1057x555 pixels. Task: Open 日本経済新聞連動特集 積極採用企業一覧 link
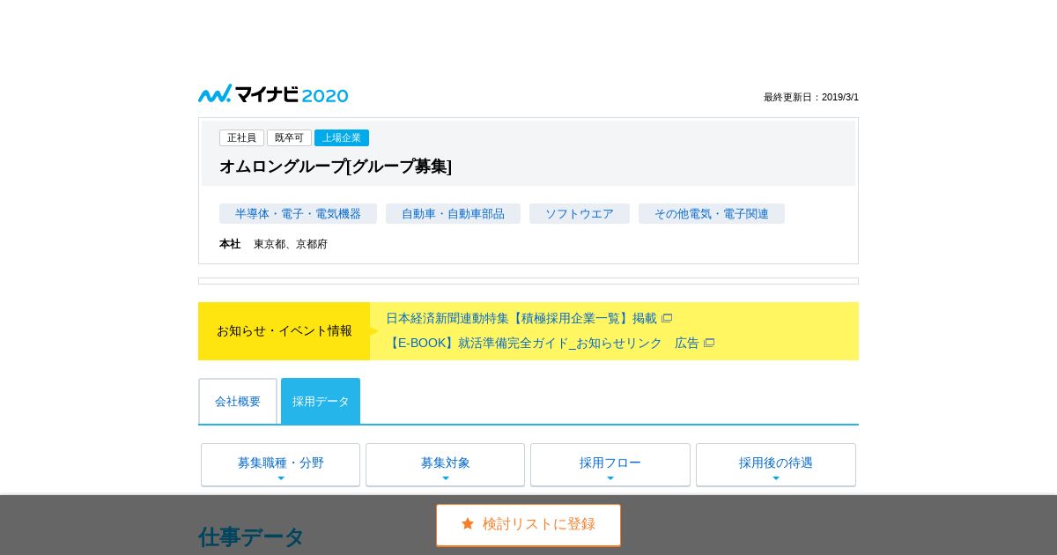(521, 318)
